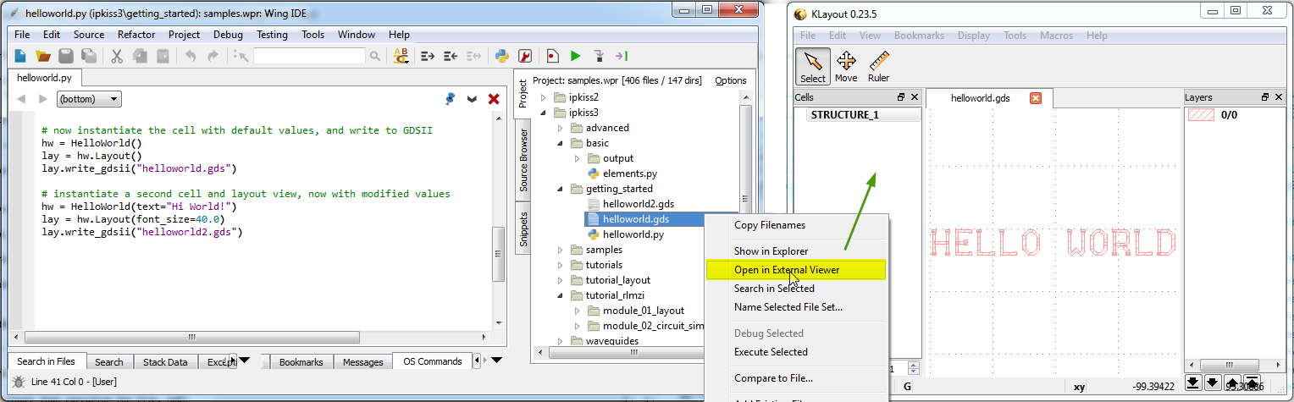Open the (bottom) scope dropdown
The height and width of the screenshot is (402, 1294).
[89, 99]
